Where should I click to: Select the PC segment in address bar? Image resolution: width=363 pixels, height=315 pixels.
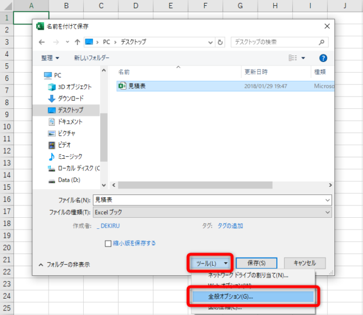pyautogui.click(x=107, y=42)
